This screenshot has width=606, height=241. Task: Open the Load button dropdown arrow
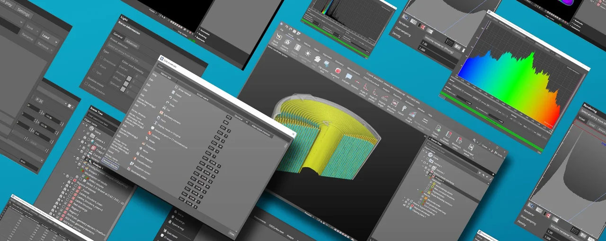click(x=56, y=42)
